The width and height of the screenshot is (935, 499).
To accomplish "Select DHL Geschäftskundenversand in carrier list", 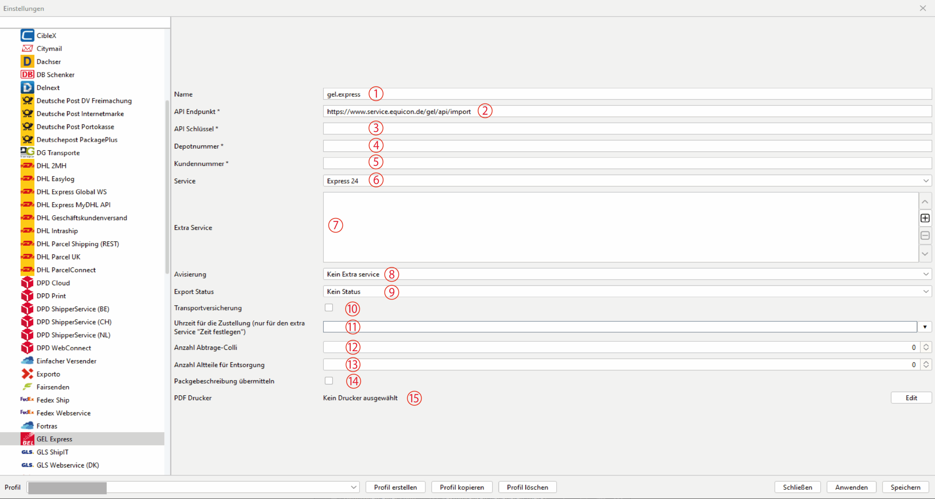I will tap(82, 218).
